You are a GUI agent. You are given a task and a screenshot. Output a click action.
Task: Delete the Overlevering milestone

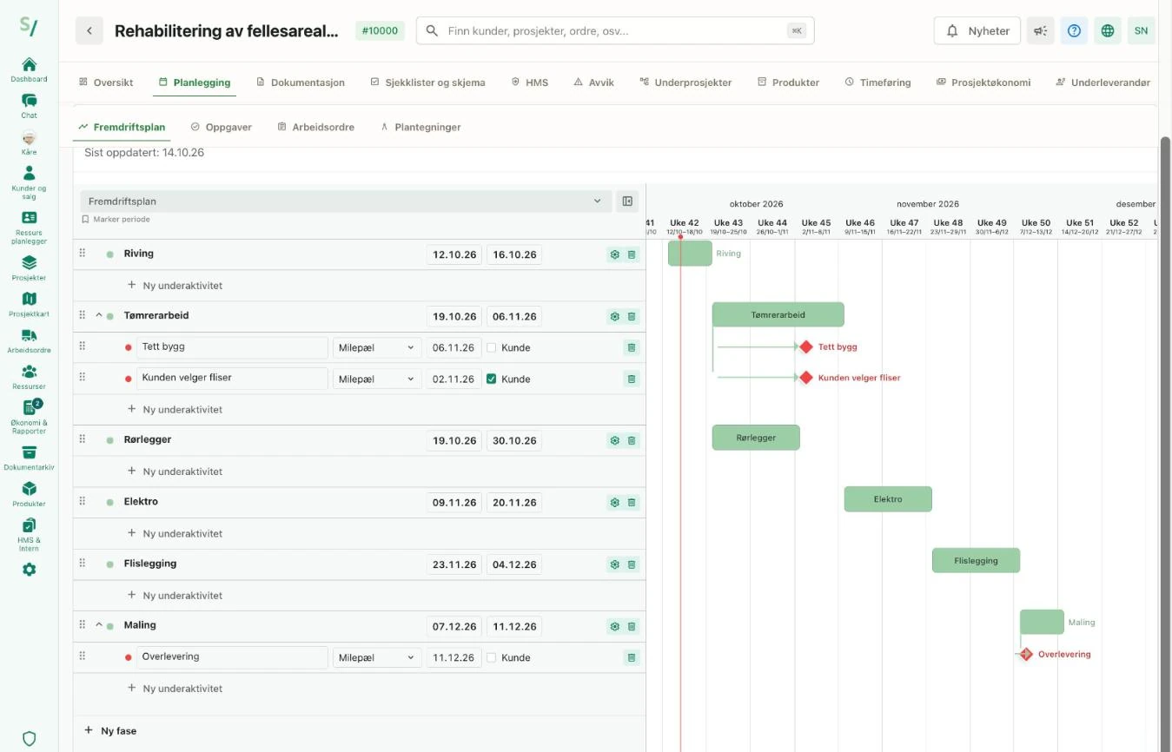pyautogui.click(x=632, y=657)
